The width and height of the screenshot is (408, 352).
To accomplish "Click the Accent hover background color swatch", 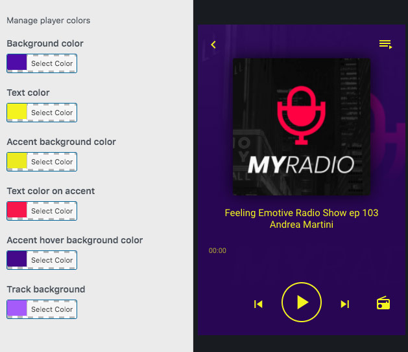I will [17, 260].
